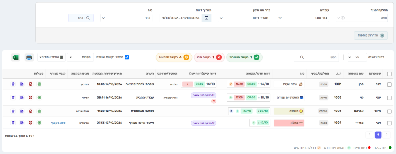Select the checkbox for row דנה כהן
Viewport: 396px width, 154px height.
389,84
